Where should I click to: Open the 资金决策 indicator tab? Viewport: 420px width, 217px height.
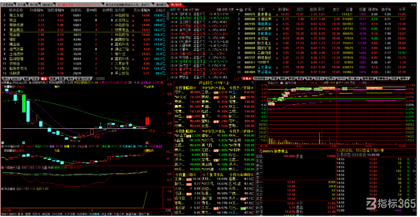107,214
